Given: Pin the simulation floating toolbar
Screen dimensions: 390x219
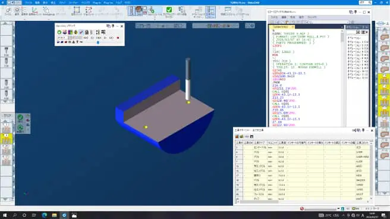Looking at the screenshot, I should pos(113,26).
